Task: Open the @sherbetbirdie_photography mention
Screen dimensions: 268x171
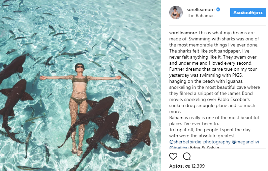Action: pyautogui.click(x=199, y=142)
